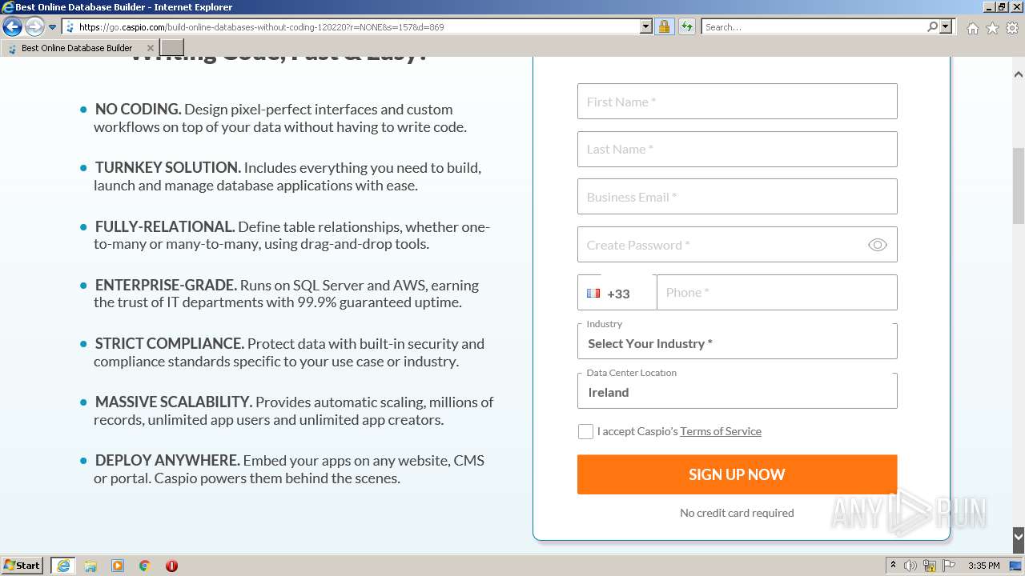1025x576 pixels.
Task: Click the Action Center flag icon
Action: pyautogui.click(x=947, y=566)
